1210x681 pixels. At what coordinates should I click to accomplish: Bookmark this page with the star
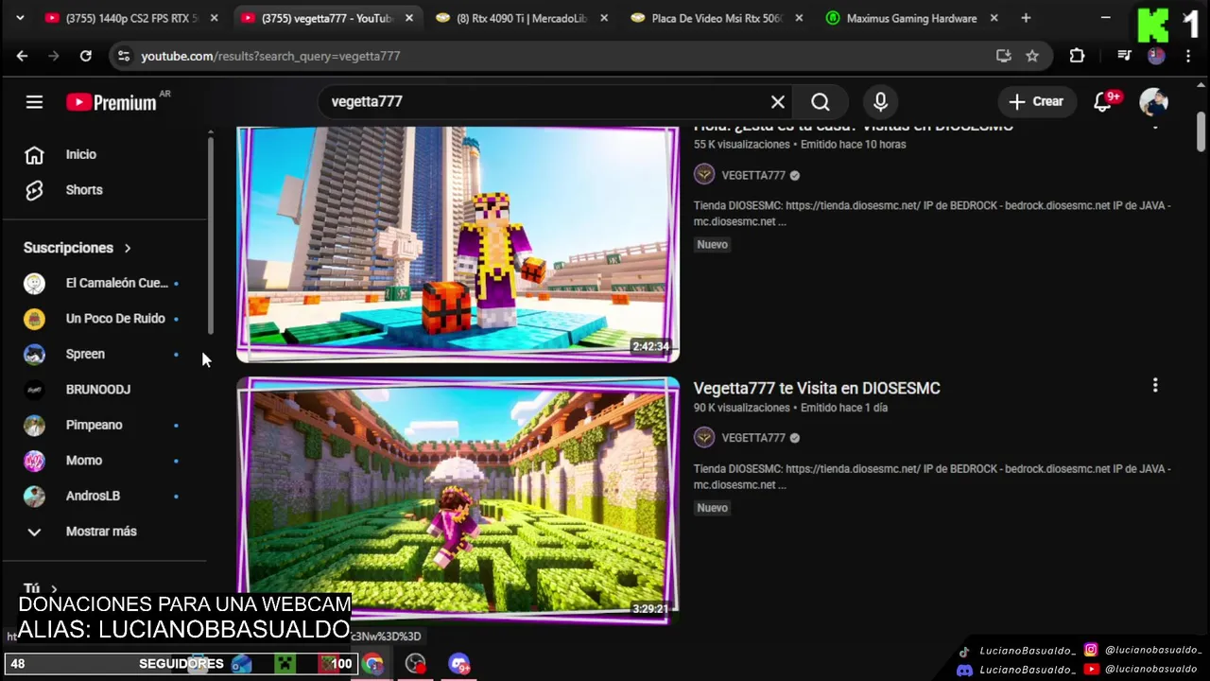tap(1032, 56)
